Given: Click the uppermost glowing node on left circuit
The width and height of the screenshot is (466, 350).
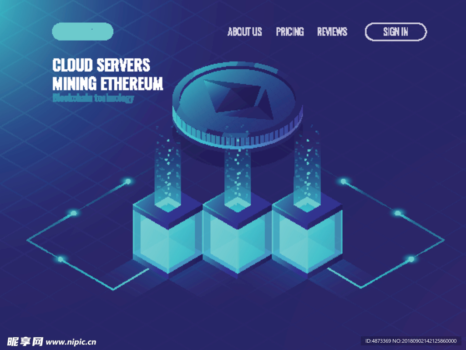Looking at the screenshot, I should point(128,181).
